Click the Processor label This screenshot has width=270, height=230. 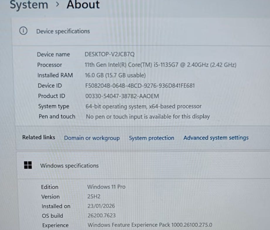click(49, 65)
